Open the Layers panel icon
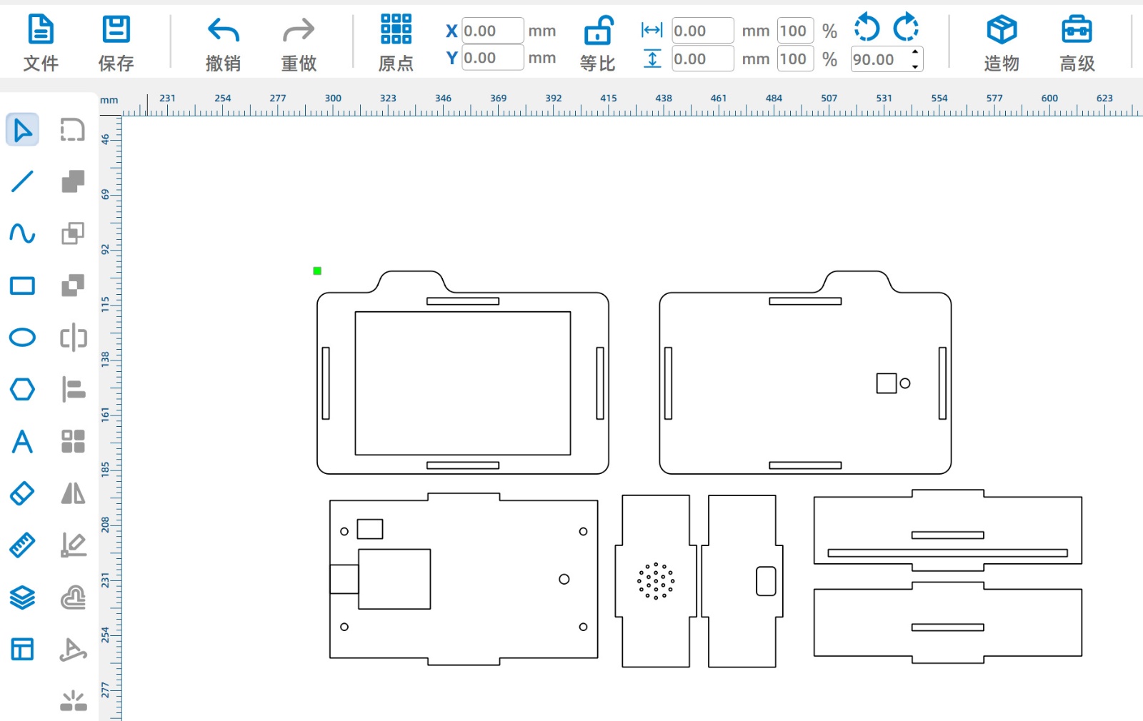This screenshot has height=721, width=1143. [22, 598]
